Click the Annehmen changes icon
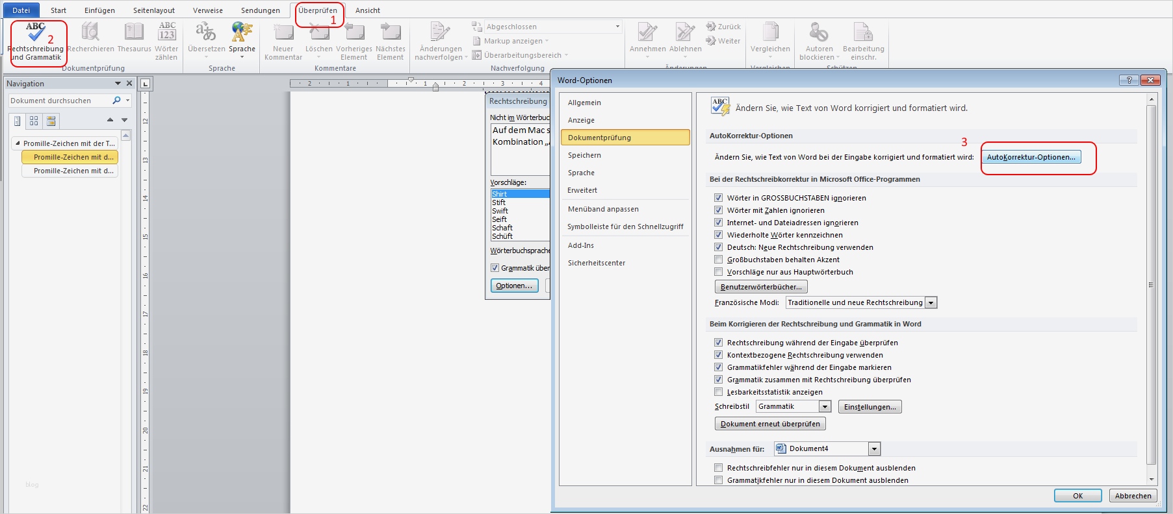Image resolution: width=1173 pixels, height=514 pixels. [647, 32]
